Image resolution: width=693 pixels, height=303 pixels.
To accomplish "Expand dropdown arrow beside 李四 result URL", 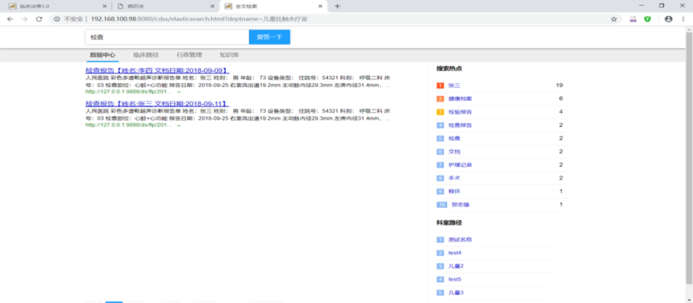I will point(179,92).
